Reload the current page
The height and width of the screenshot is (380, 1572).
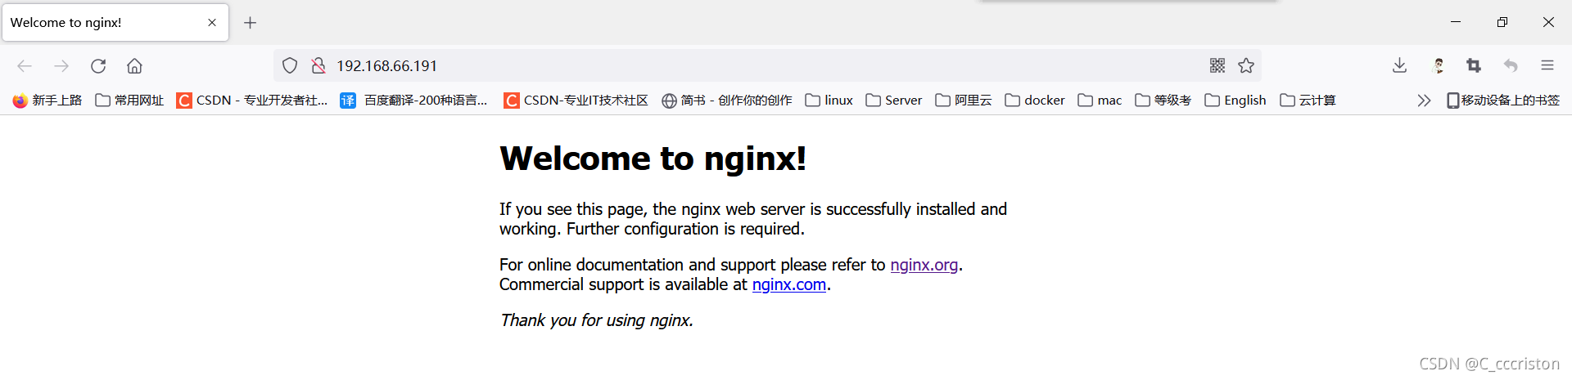(98, 66)
